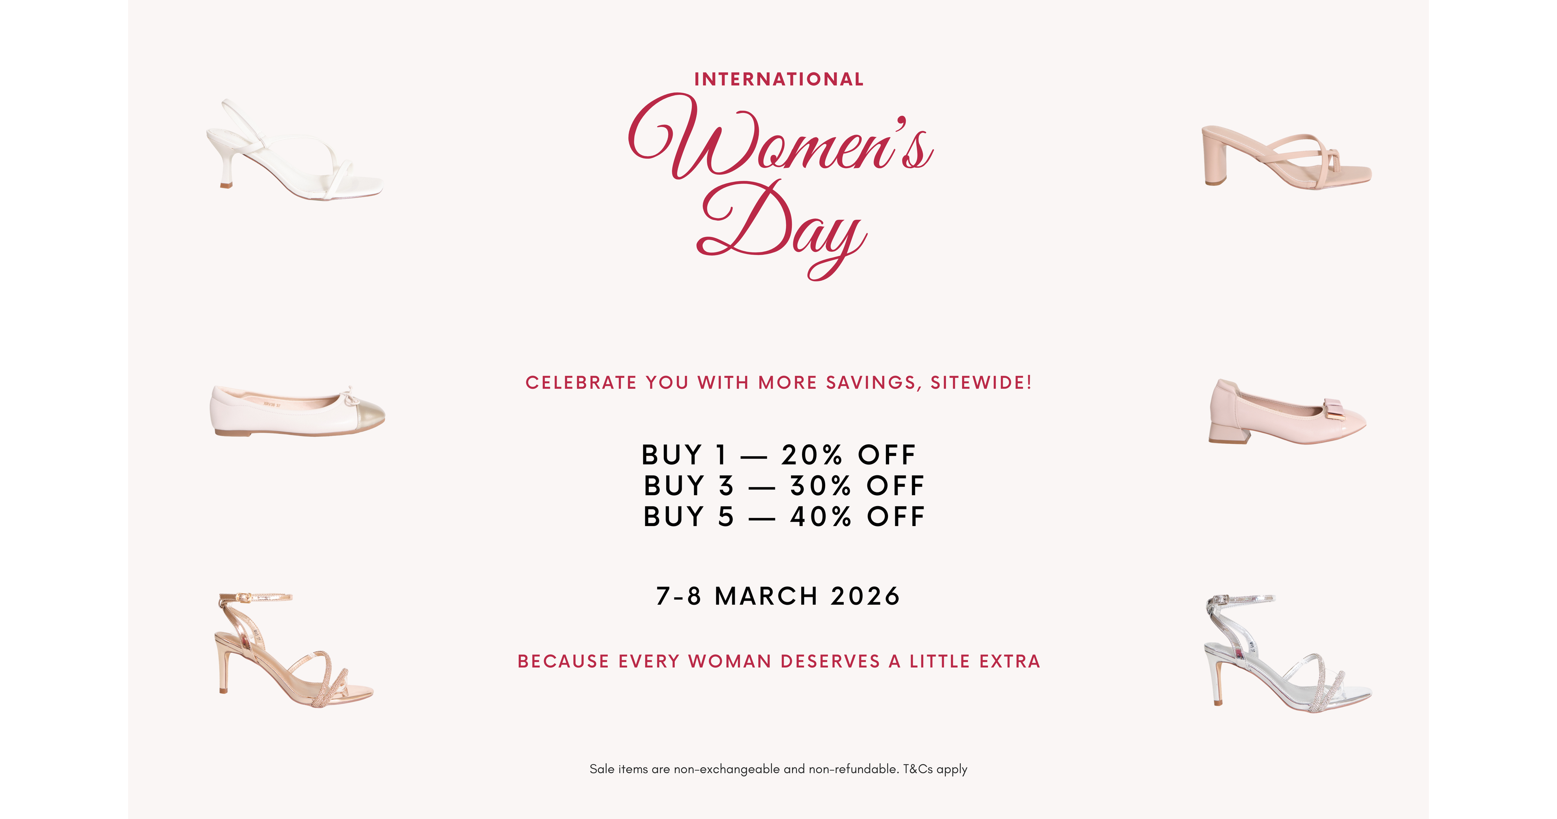1557x819 pixels.
Task: Open the "T&Cs apply" text
Action: 935,769
